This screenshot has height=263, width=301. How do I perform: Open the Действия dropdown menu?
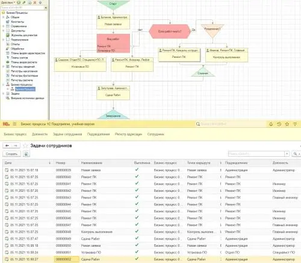(x=8, y=2)
